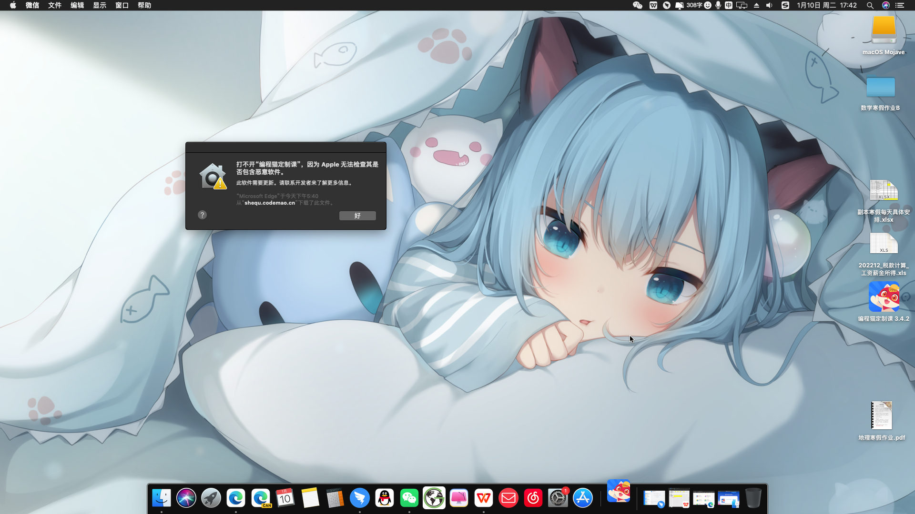Open minimized DingTalk window thumbnail in the Dock
The image size is (915, 514).
[x=654, y=499]
